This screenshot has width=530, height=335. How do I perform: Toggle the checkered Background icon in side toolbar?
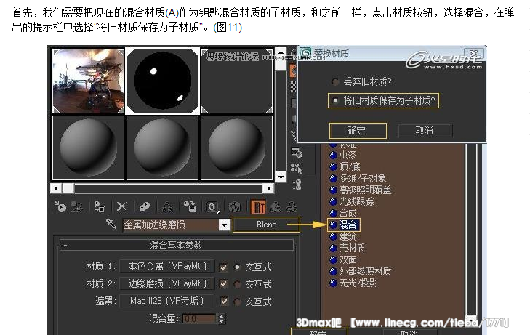click(293, 86)
